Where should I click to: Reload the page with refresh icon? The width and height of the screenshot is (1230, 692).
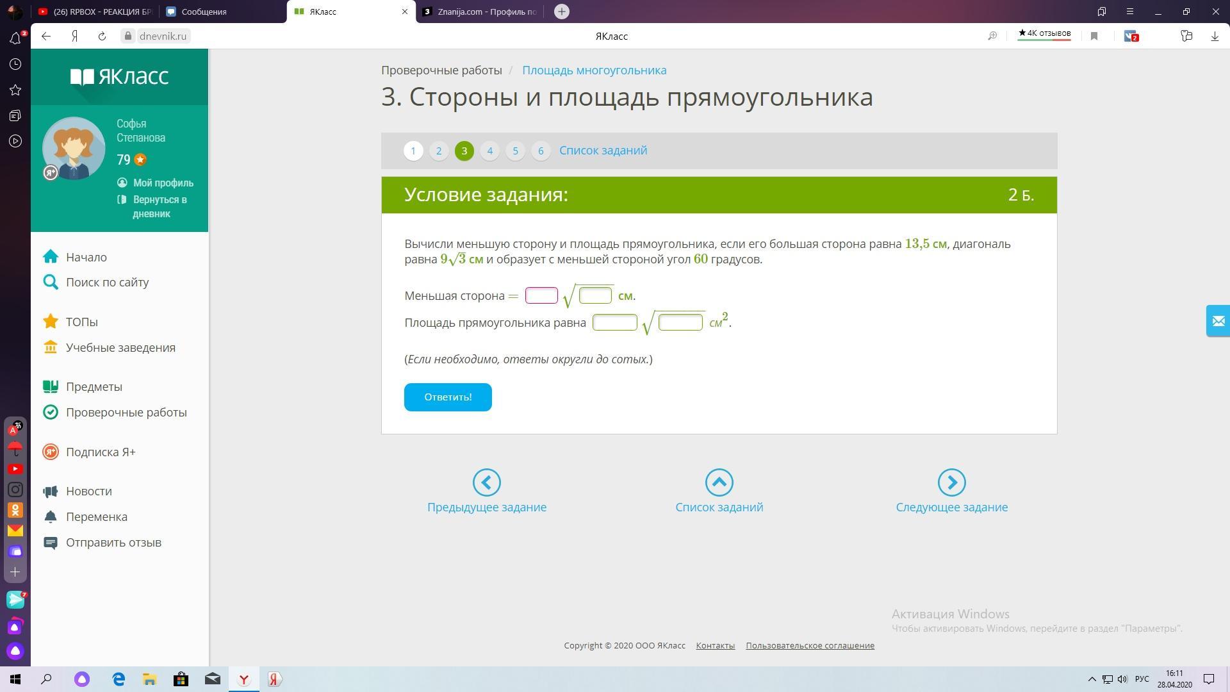(102, 37)
